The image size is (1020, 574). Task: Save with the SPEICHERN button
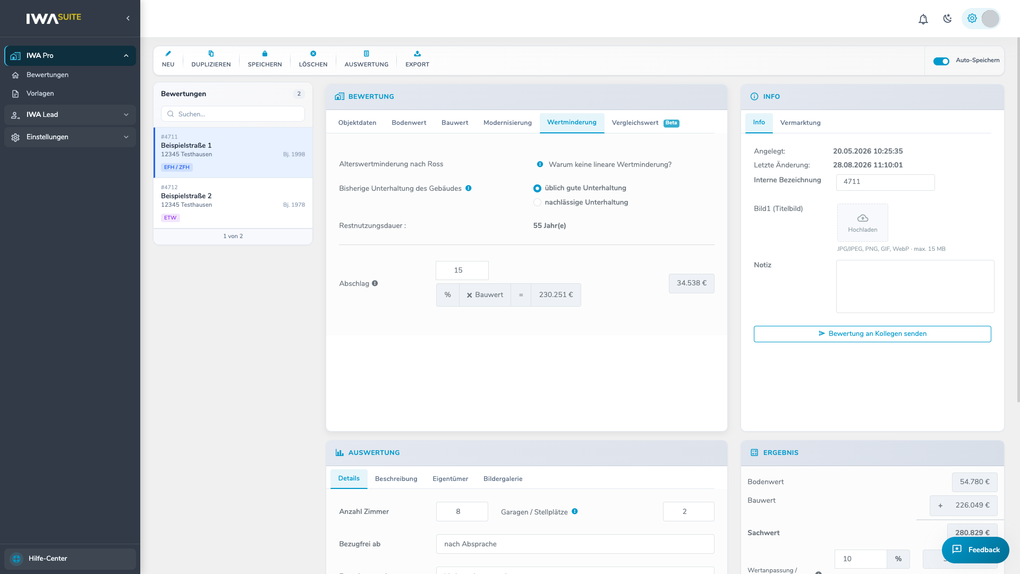(265, 60)
